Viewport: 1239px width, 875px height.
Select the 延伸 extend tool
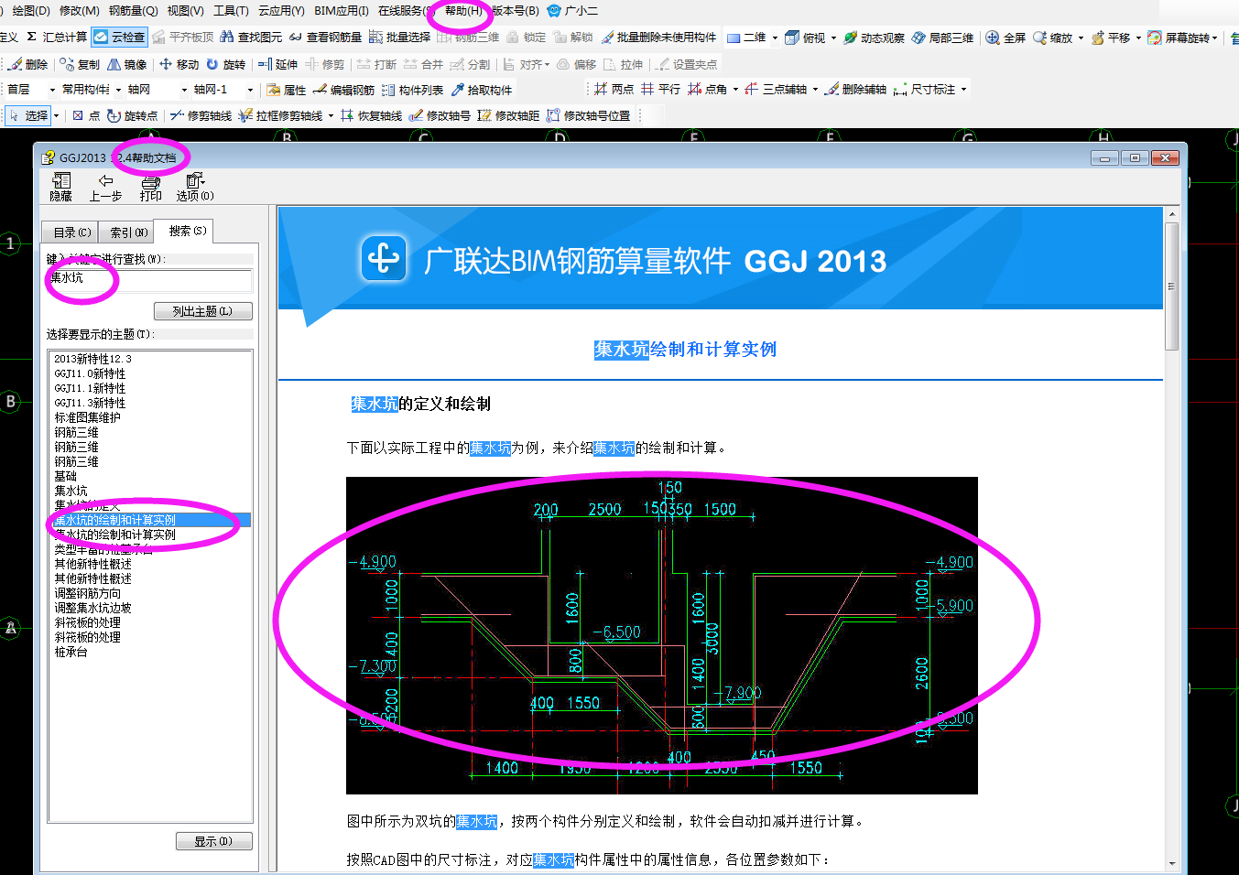tap(277, 64)
